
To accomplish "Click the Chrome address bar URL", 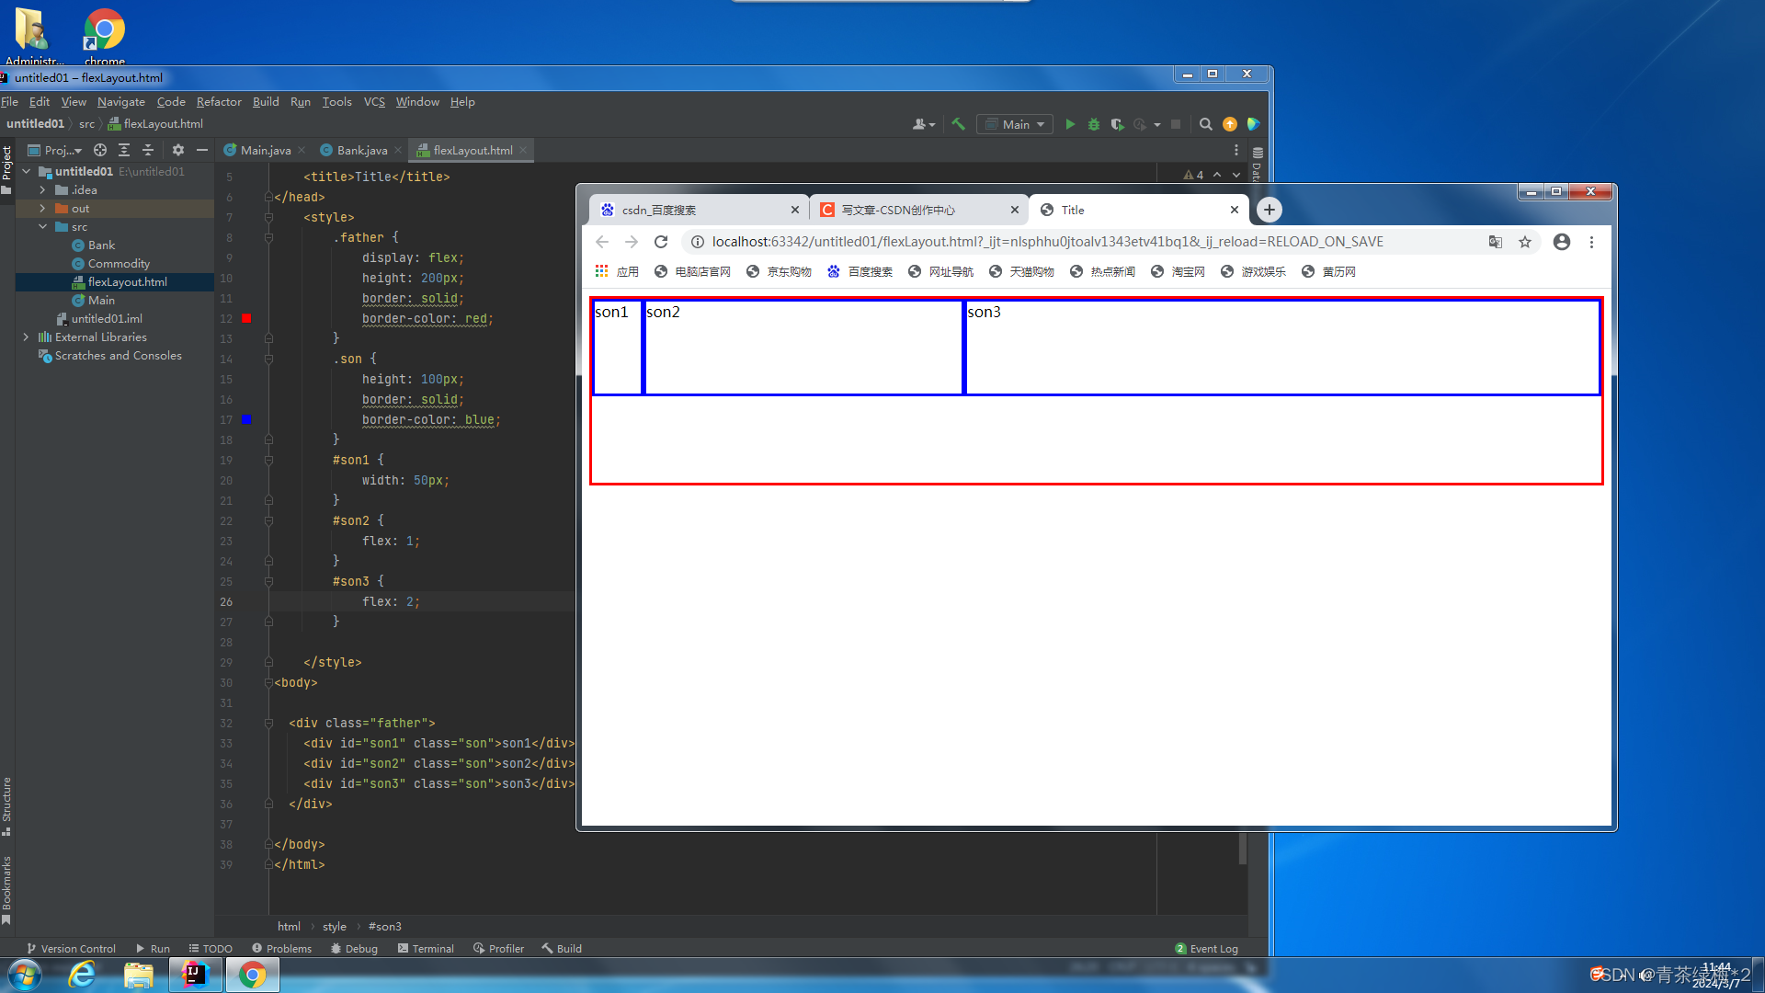I will 1046,242.
